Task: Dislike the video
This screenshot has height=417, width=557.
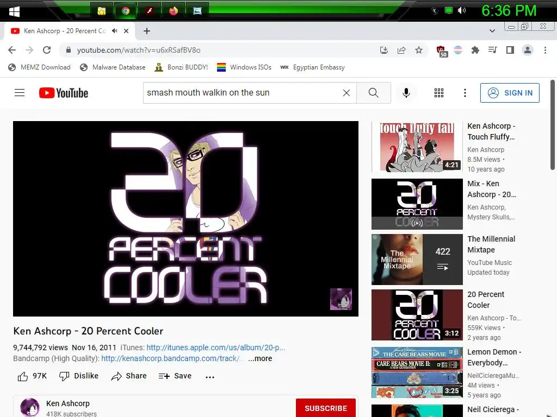Action: tap(79, 376)
